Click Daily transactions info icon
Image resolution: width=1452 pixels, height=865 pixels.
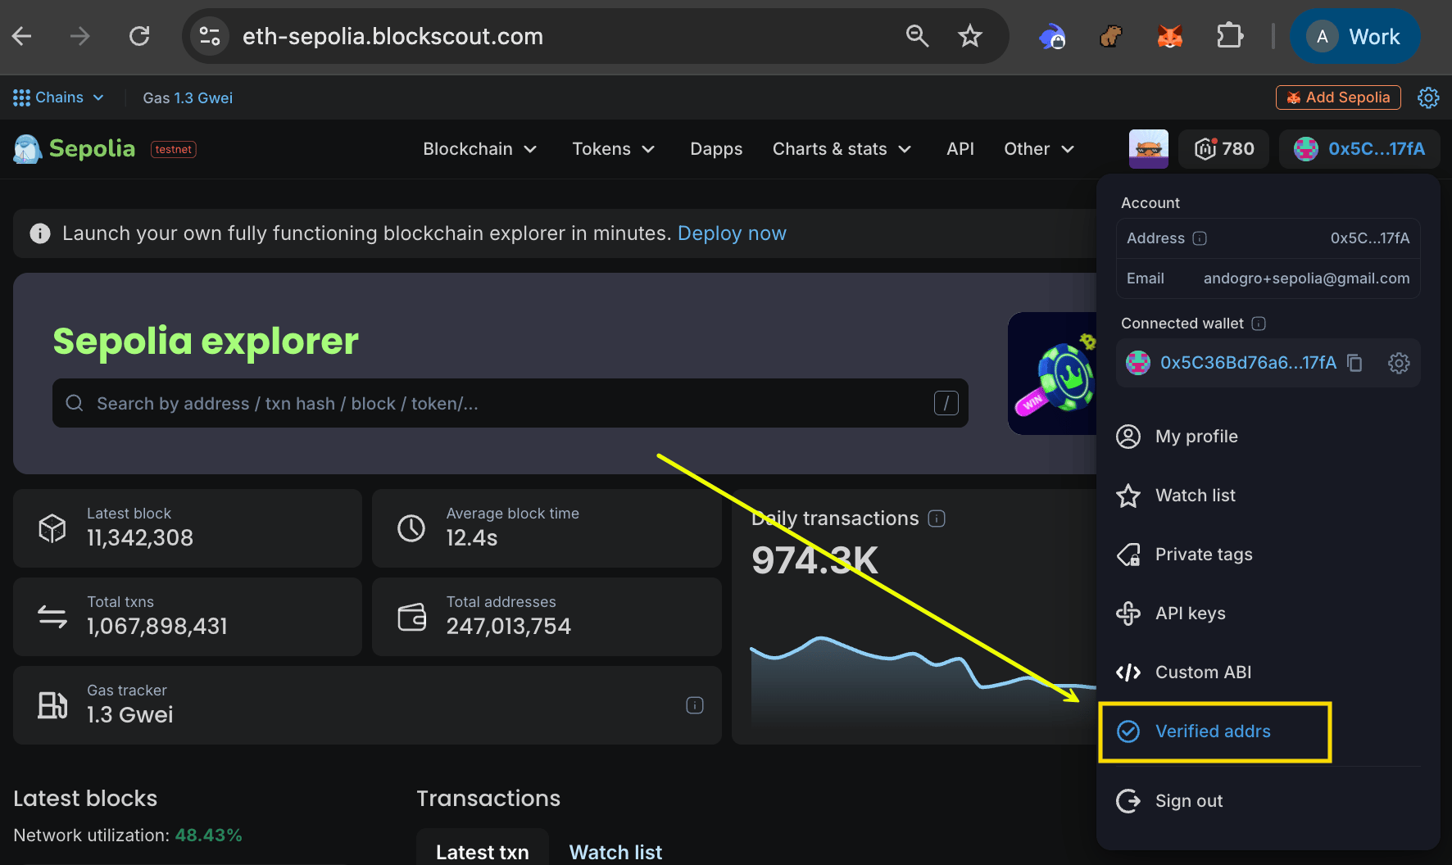(x=937, y=519)
